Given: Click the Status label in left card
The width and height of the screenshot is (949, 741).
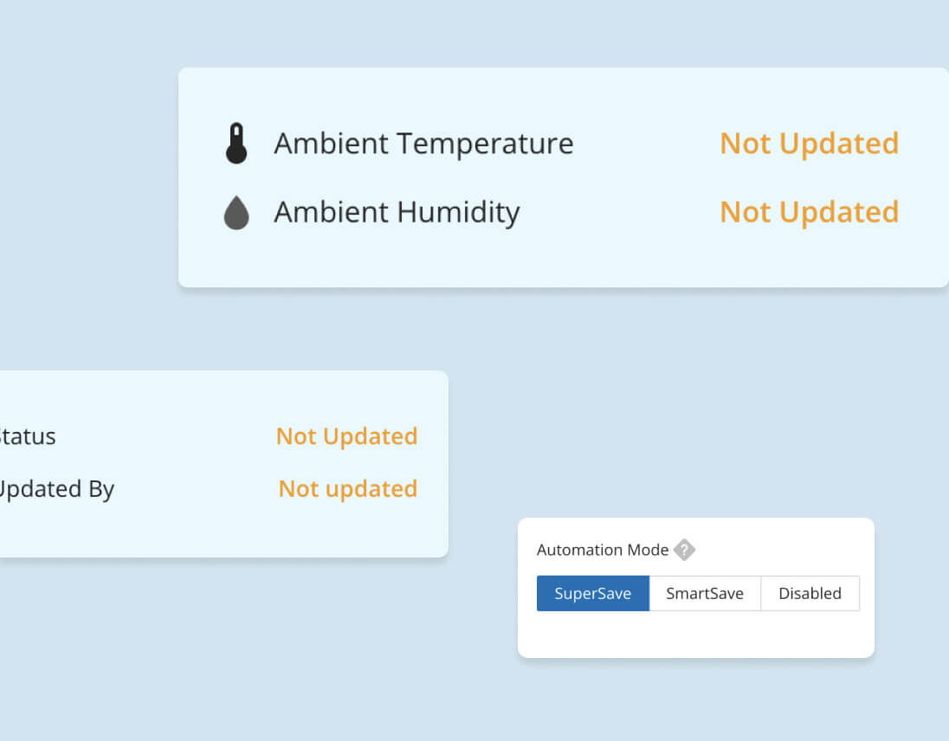Looking at the screenshot, I should click(27, 437).
